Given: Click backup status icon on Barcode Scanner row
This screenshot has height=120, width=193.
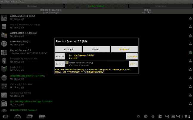Looking at the screenshot, I should tap(190, 52).
